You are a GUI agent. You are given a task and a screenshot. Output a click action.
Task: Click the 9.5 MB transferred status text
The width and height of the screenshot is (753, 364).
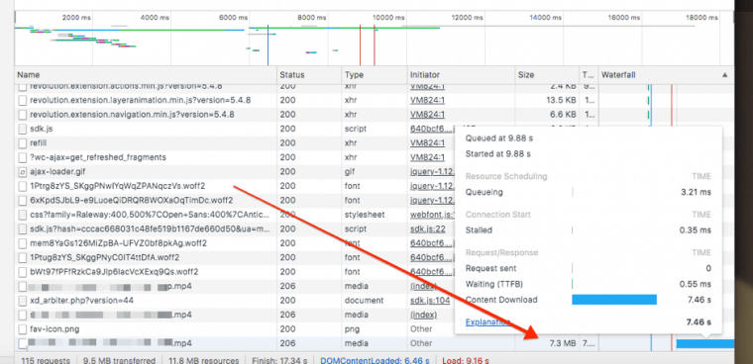click(119, 360)
